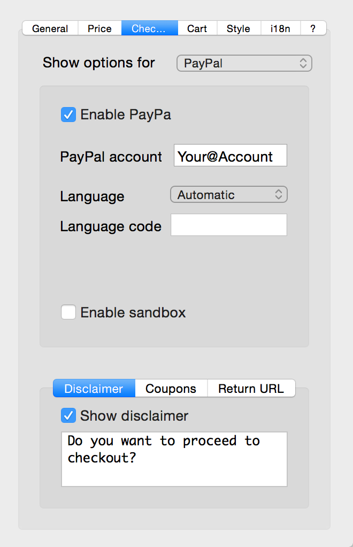Viewport: 353px width, 547px height.
Task: Expand the Automatic language dropdown
Action: point(228,195)
